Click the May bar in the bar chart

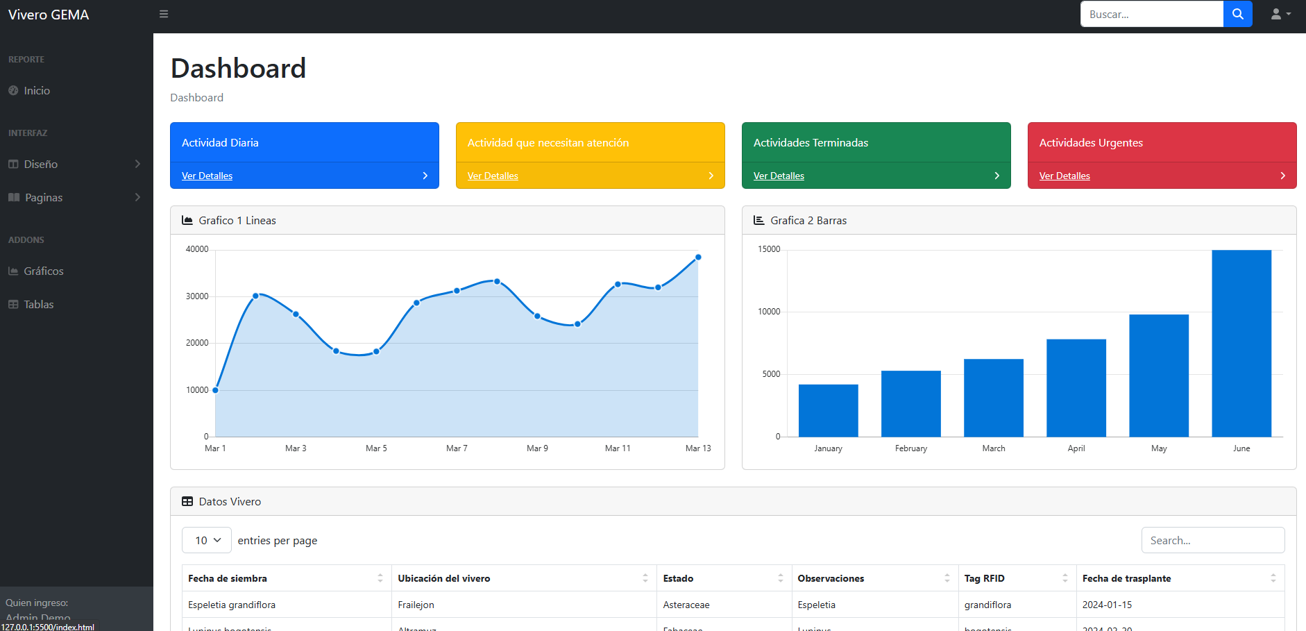coord(1159,376)
